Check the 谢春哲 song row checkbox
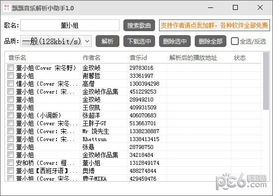The width and height of the screenshot is (273, 196). click(x=10, y=76)
